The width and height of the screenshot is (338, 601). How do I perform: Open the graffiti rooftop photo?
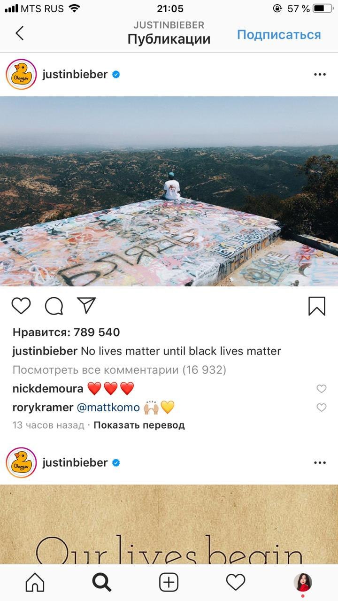pos(169,191)
